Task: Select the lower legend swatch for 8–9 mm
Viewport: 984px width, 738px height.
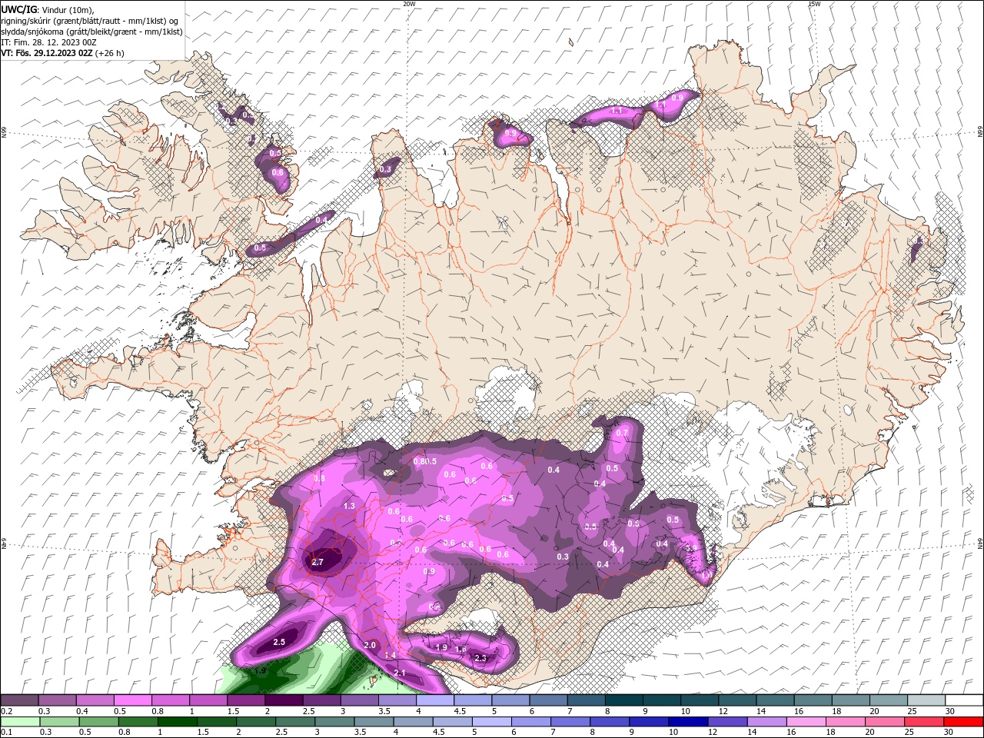Action: pos(610,722)
